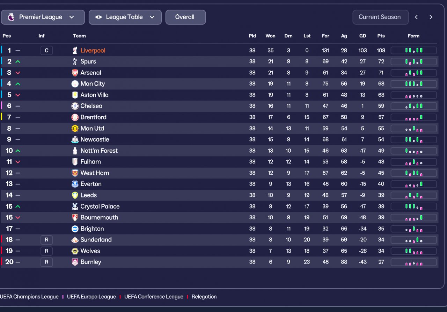Click the Chelsea club badge icon
447x312 pixels.
pyautogui.click(x=75, y=106)
